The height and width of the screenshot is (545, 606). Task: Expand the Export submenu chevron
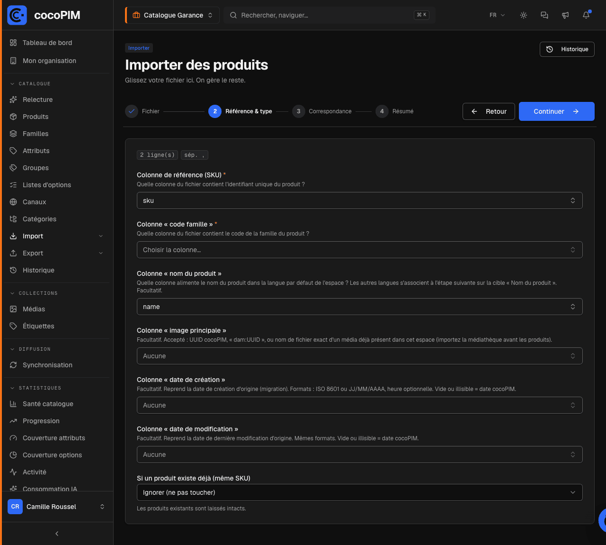click(x=101, y=253)
